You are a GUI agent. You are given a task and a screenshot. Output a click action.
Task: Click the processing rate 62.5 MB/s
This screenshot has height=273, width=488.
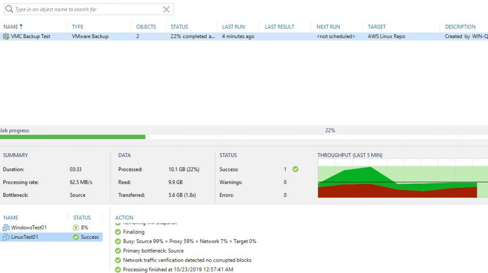pos(81,182)
